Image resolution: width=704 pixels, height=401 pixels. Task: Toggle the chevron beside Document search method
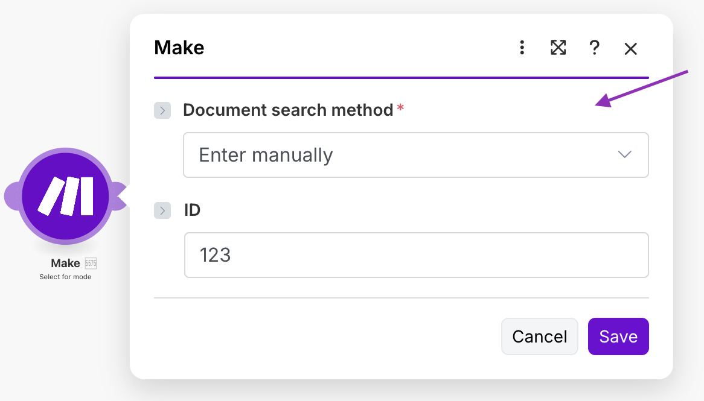[x=162, y=110]
